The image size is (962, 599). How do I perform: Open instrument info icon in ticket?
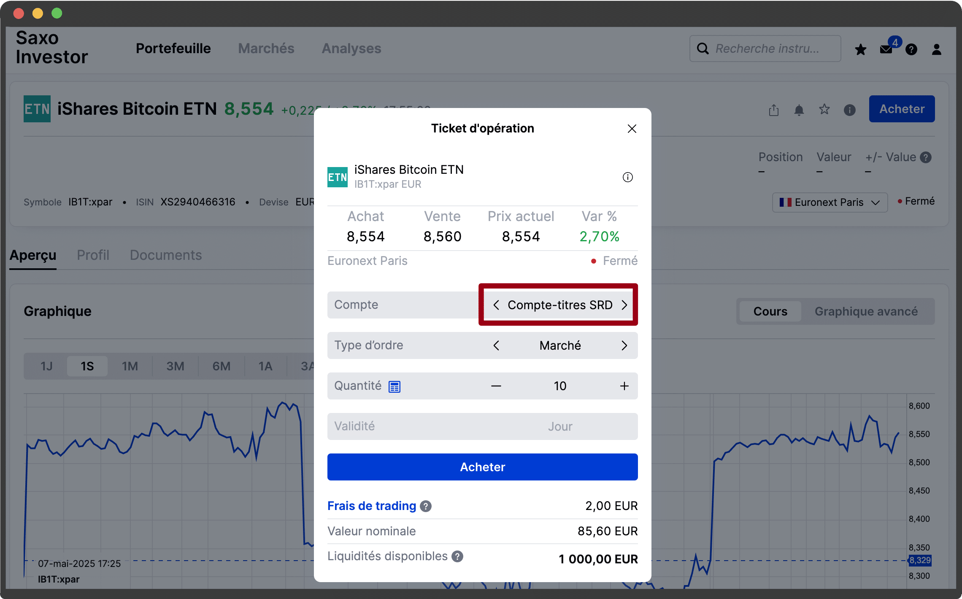[x=627, y=177]
